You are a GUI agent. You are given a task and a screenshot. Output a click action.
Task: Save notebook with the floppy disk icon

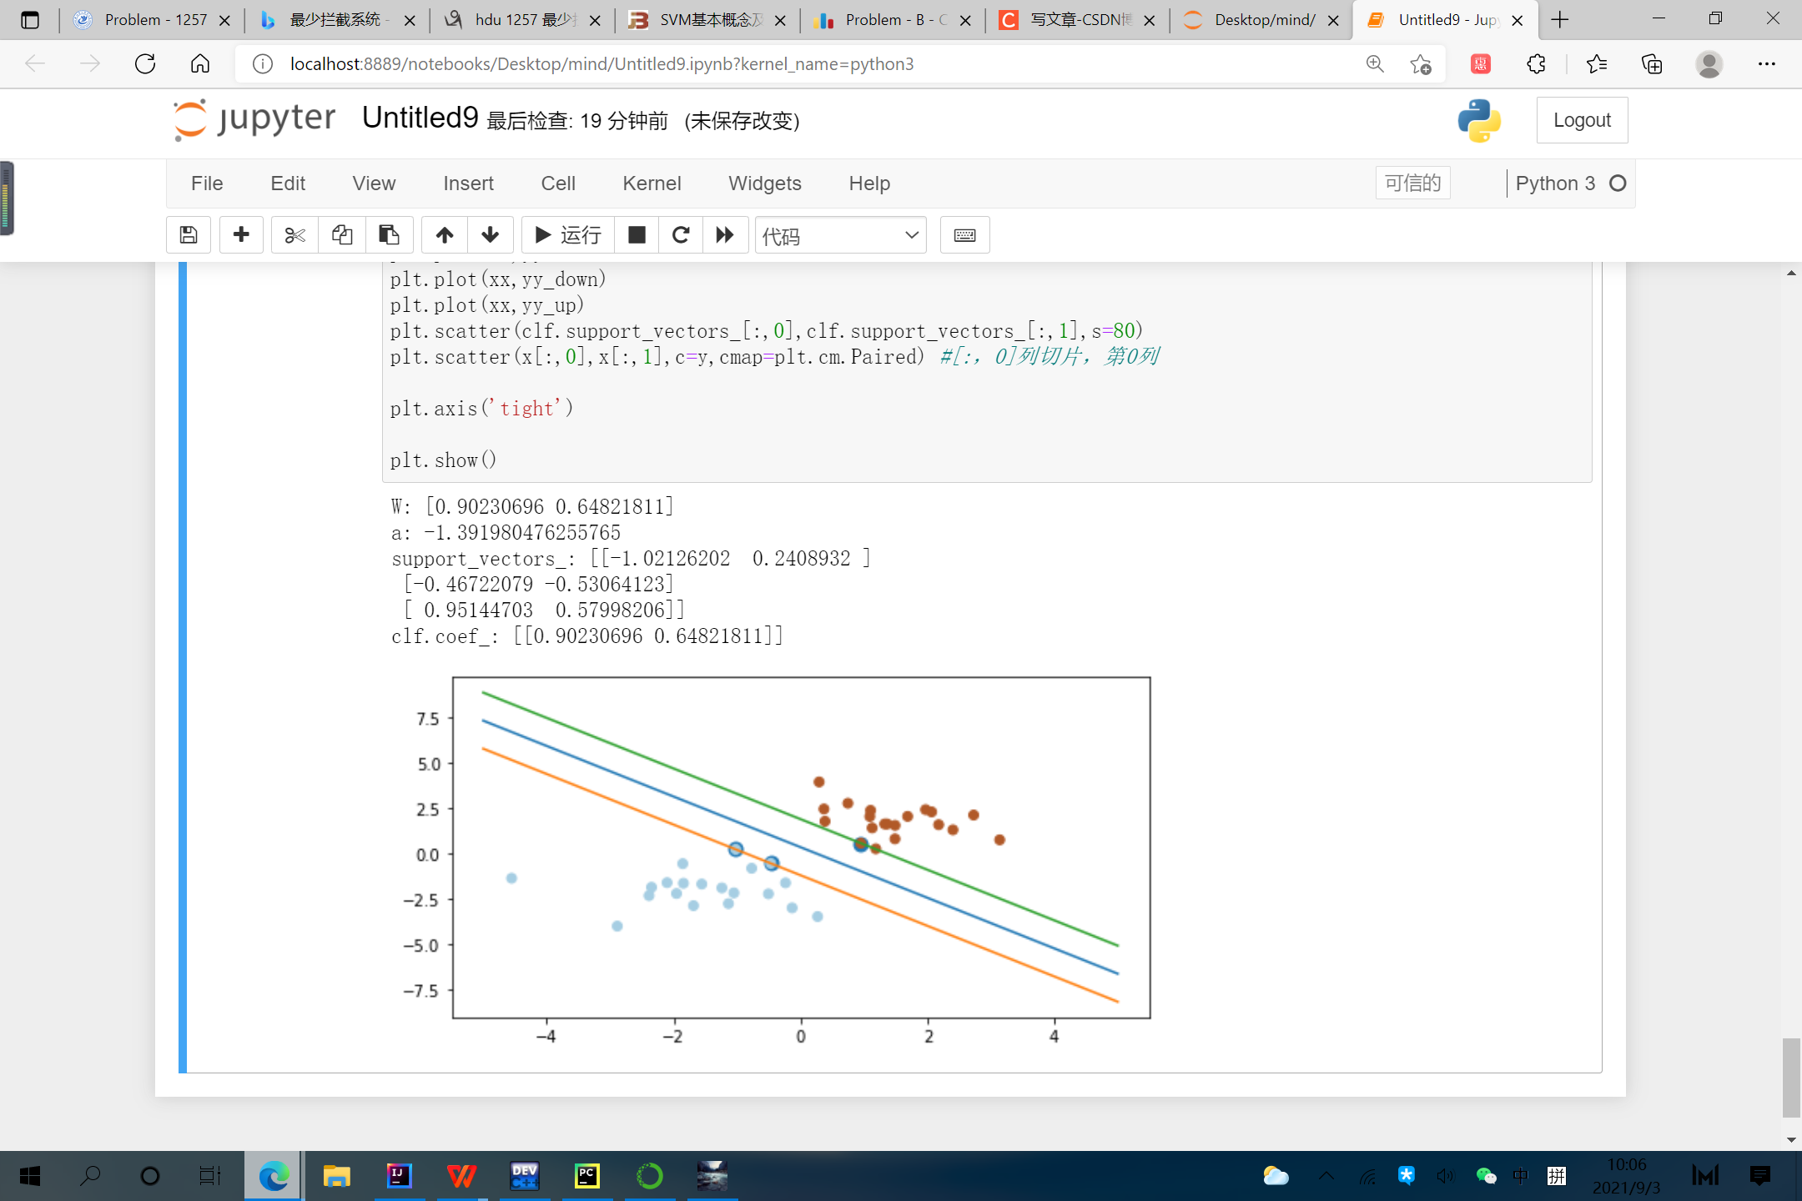[x=189, y=235]
